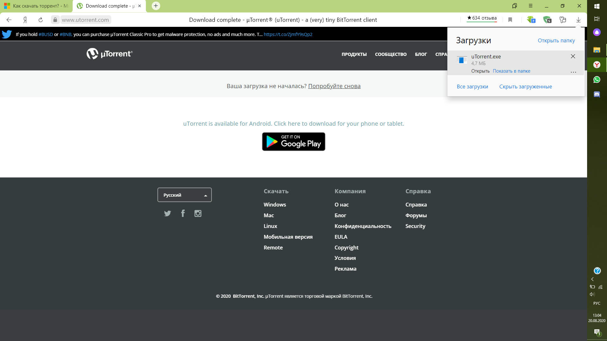Reload the page with the refresh icon
The width and height of the screenshot is (607, 341).
(x=40, y=20)
